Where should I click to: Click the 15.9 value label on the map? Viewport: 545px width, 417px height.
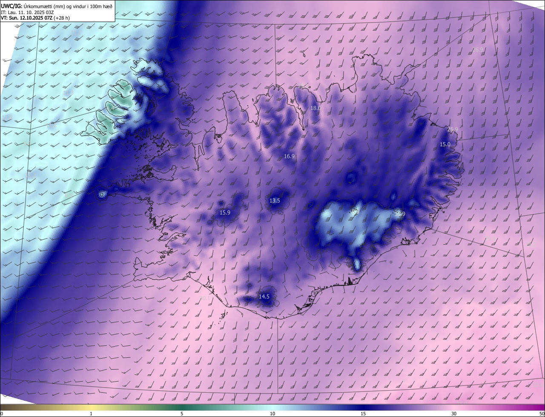pyautogui.click(x=225, y=212)
